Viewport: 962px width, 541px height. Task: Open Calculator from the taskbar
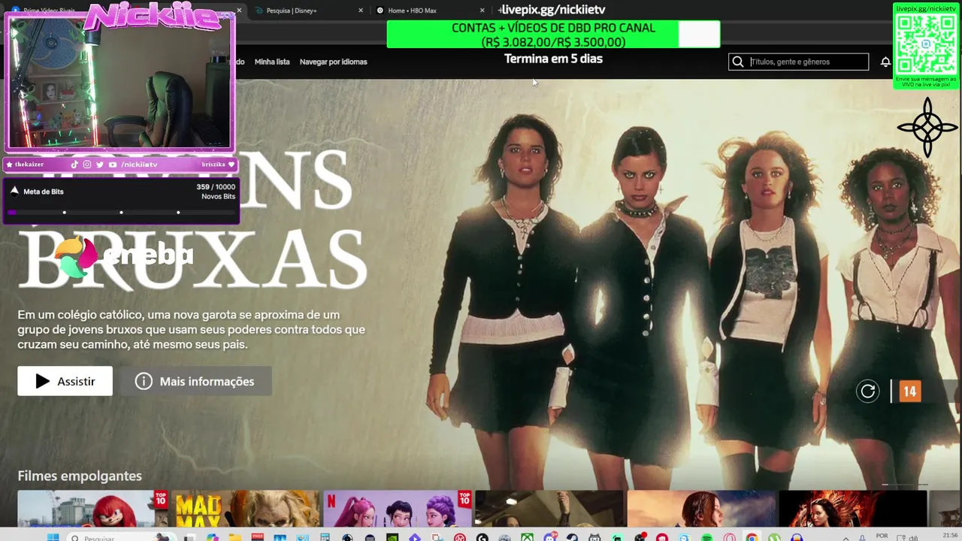tap(325, 537)
